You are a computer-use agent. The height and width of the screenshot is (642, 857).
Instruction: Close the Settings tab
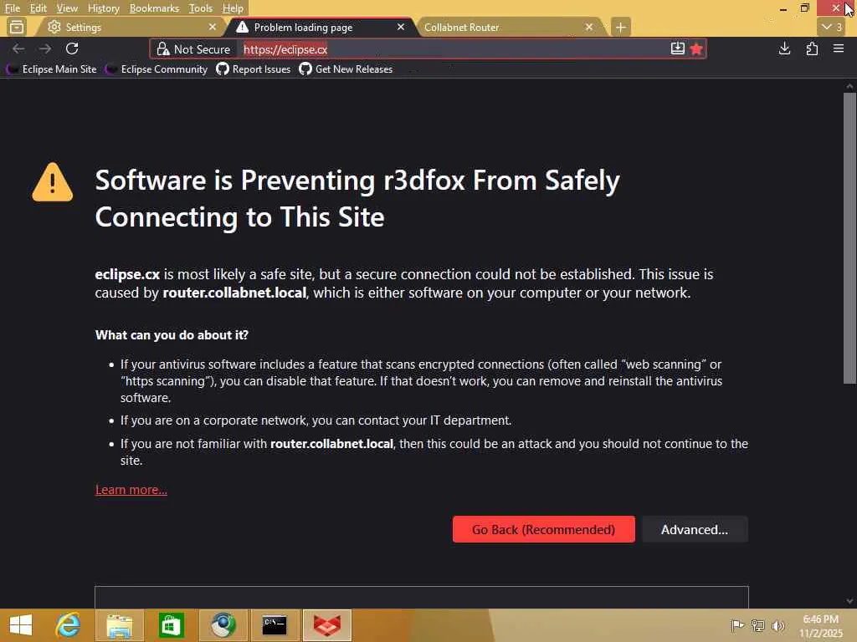point(213,27)
